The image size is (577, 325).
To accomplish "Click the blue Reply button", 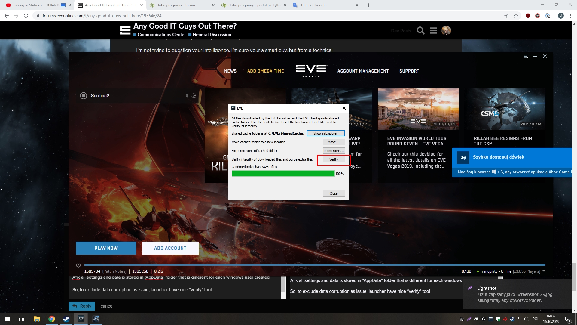I will pos(82,306).
